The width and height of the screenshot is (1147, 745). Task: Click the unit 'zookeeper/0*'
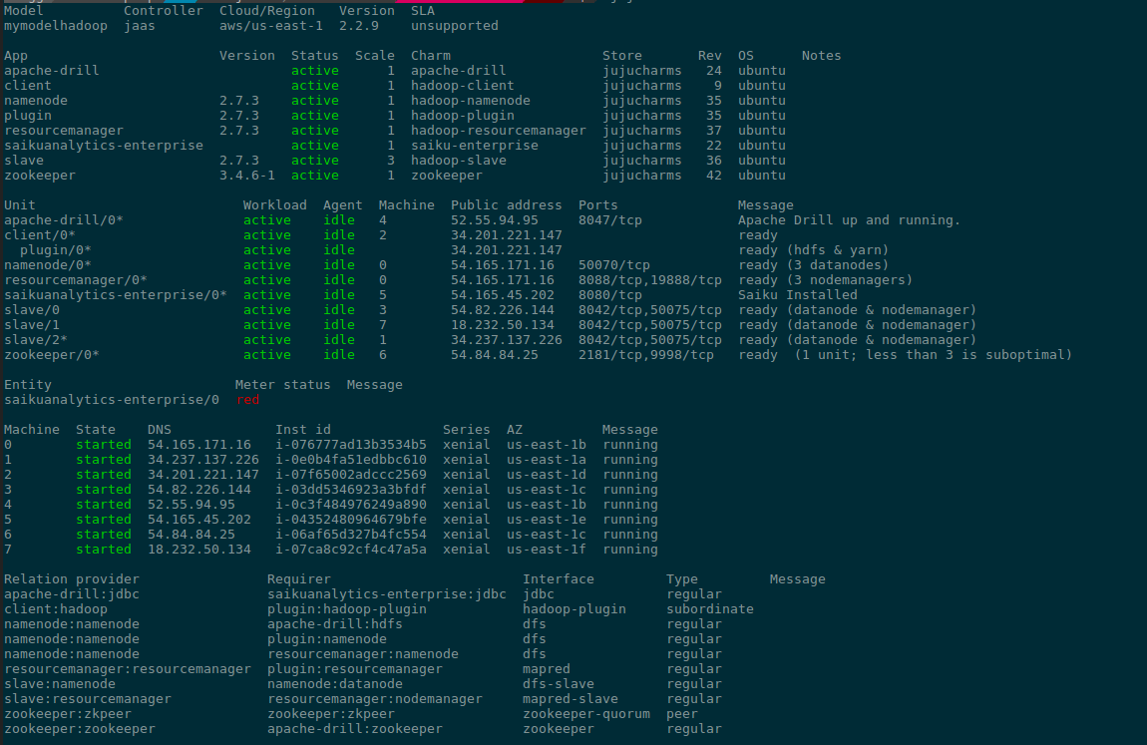51,355
